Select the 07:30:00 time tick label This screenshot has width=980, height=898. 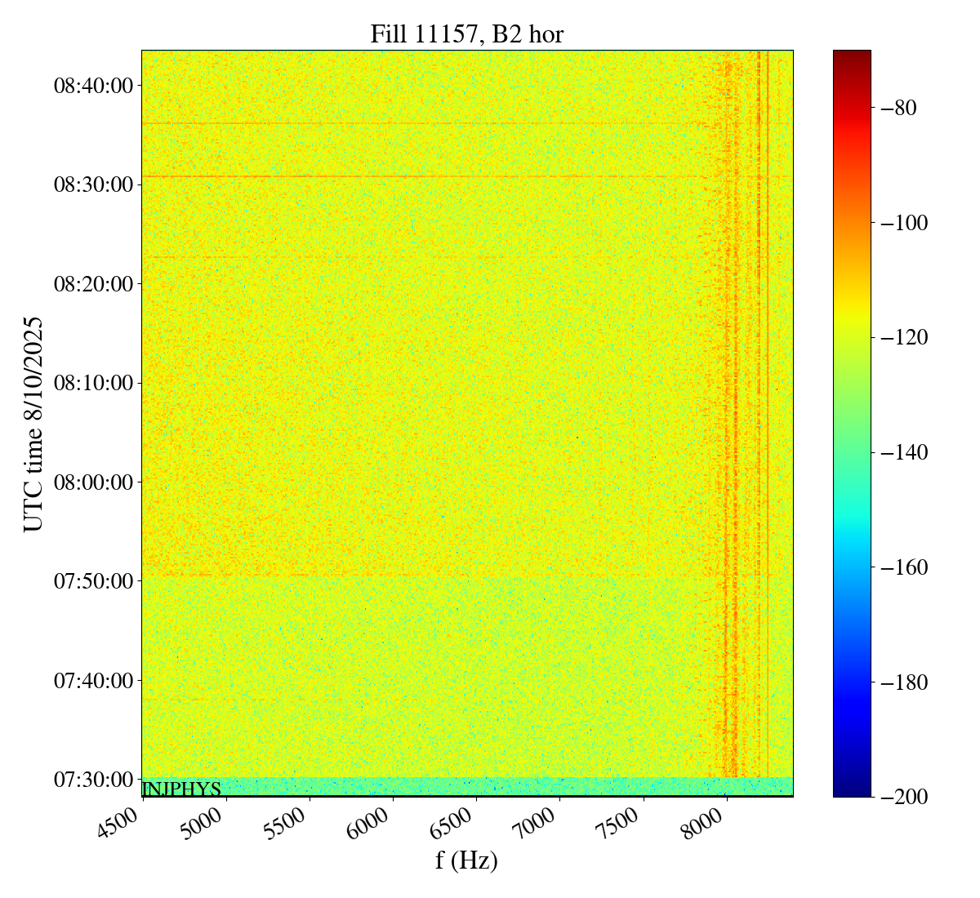pyautogui.click(x=93, y=780)
